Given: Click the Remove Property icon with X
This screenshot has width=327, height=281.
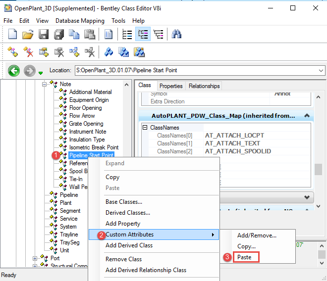Looking at the screenshot, I should (59, 52).
